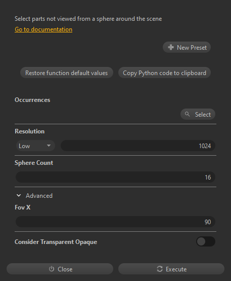This screenshot has width=231, height=281.
Task: Enable Consider Transparent Opaque switch
Action: coord(206,241)
